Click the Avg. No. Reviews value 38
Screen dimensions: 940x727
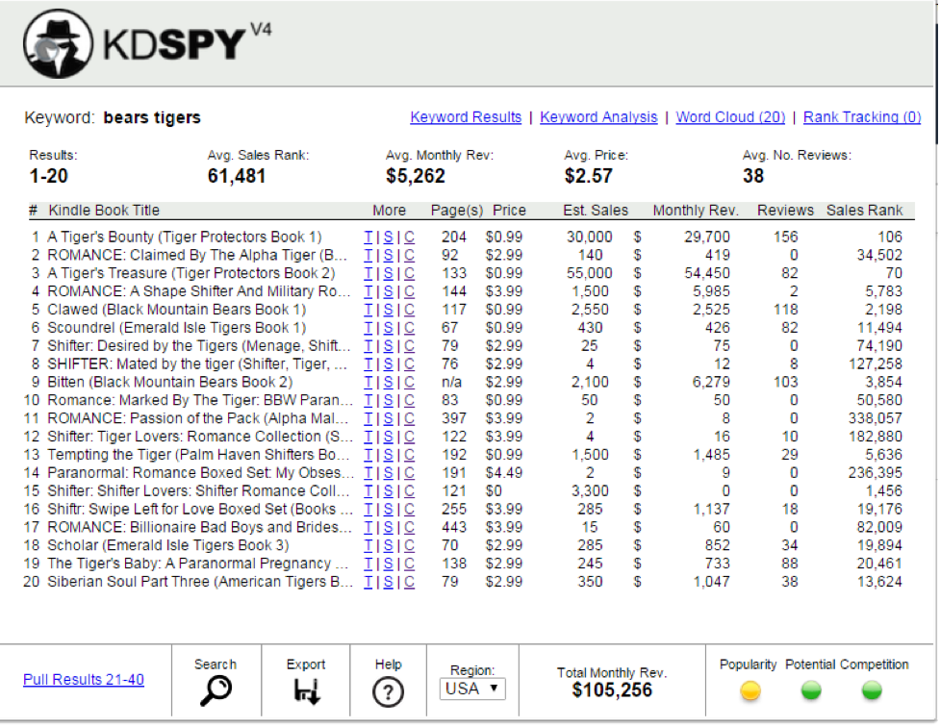click(x=753, y=176)
